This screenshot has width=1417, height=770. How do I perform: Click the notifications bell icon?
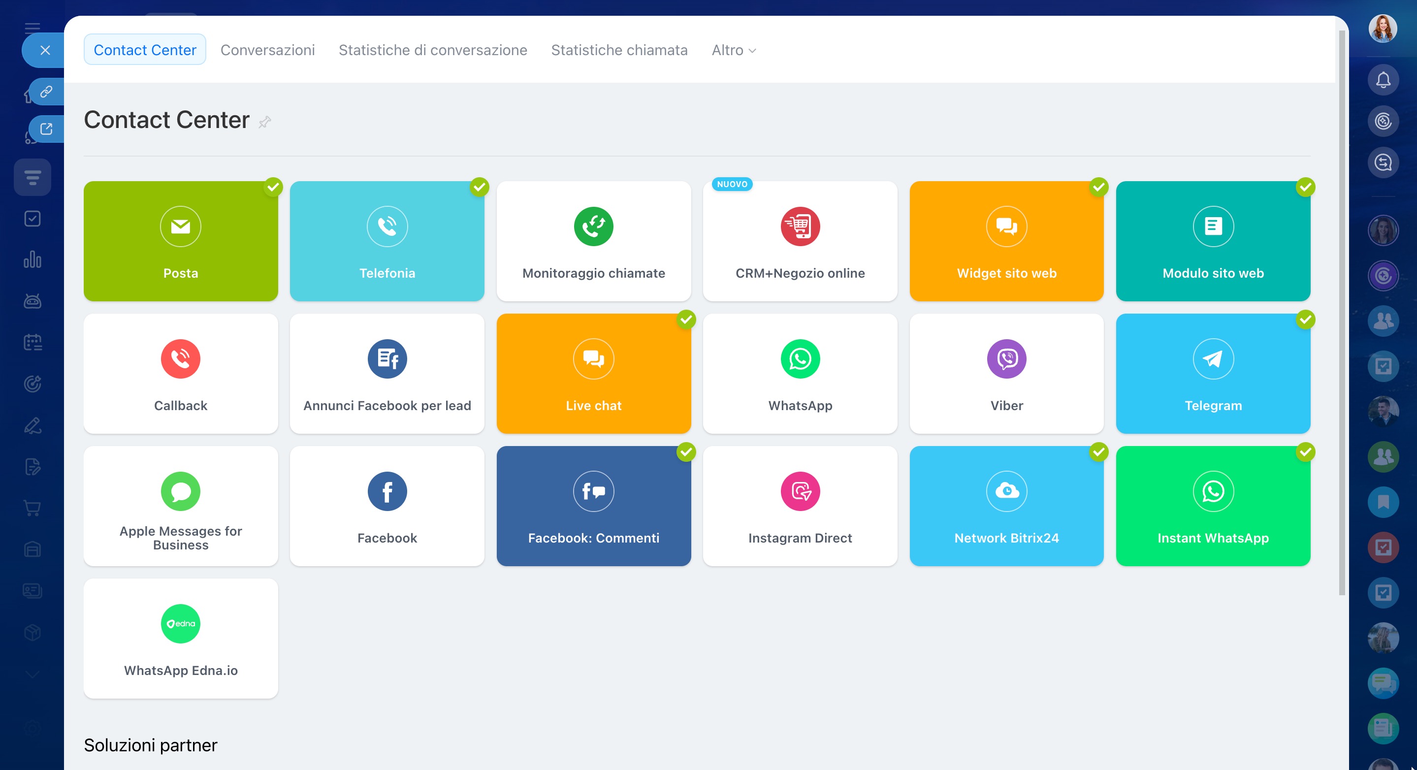[1383, 80]
